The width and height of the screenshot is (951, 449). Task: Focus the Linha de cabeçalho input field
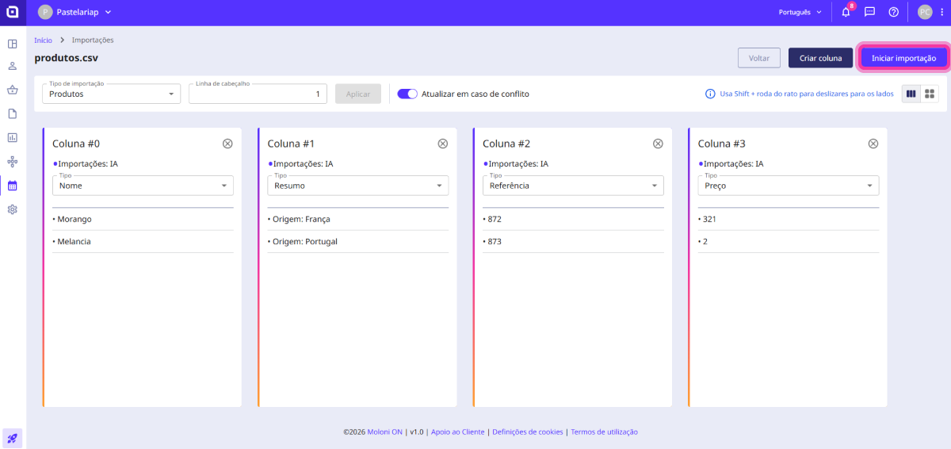pyautogui.click(x=258, y=94)
